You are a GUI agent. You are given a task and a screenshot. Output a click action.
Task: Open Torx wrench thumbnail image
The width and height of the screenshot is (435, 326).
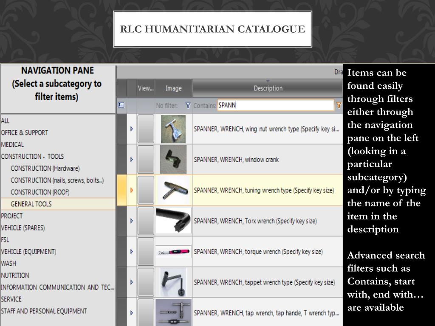[173, 221]
